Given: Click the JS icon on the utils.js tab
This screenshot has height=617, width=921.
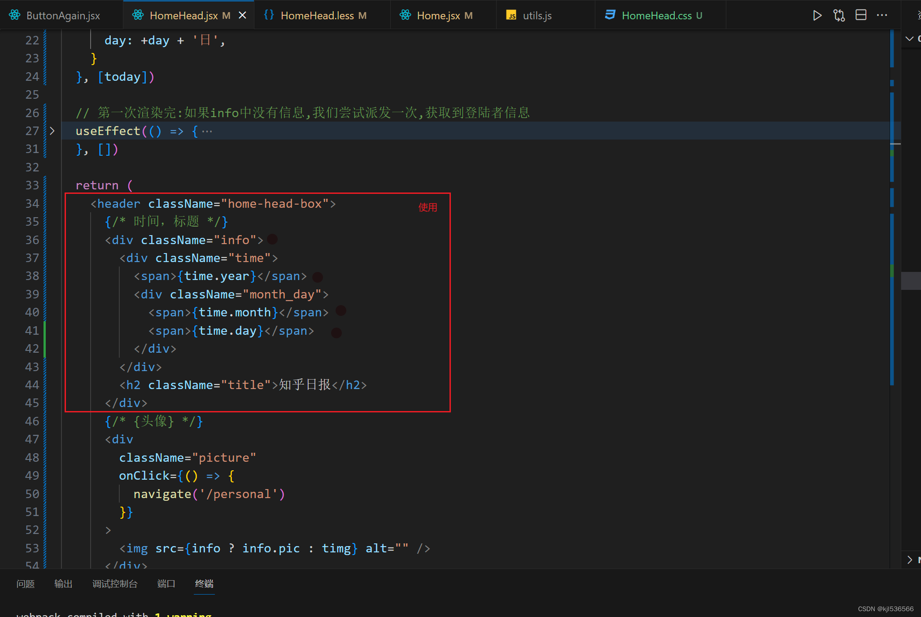Looking at the screenshot, I should (x=511, y=16).
